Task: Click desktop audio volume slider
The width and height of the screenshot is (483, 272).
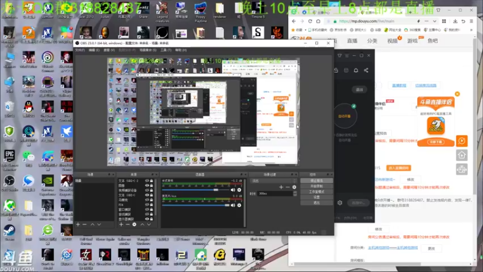Action: (196, 190)
